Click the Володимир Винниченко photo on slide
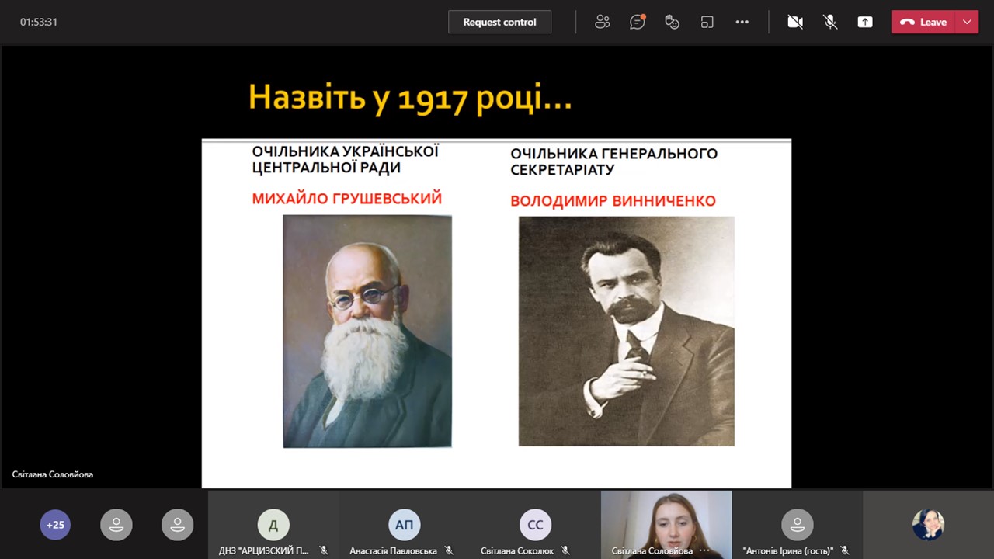The height and width of the screenshot is (559, 994). click(626, 332)
